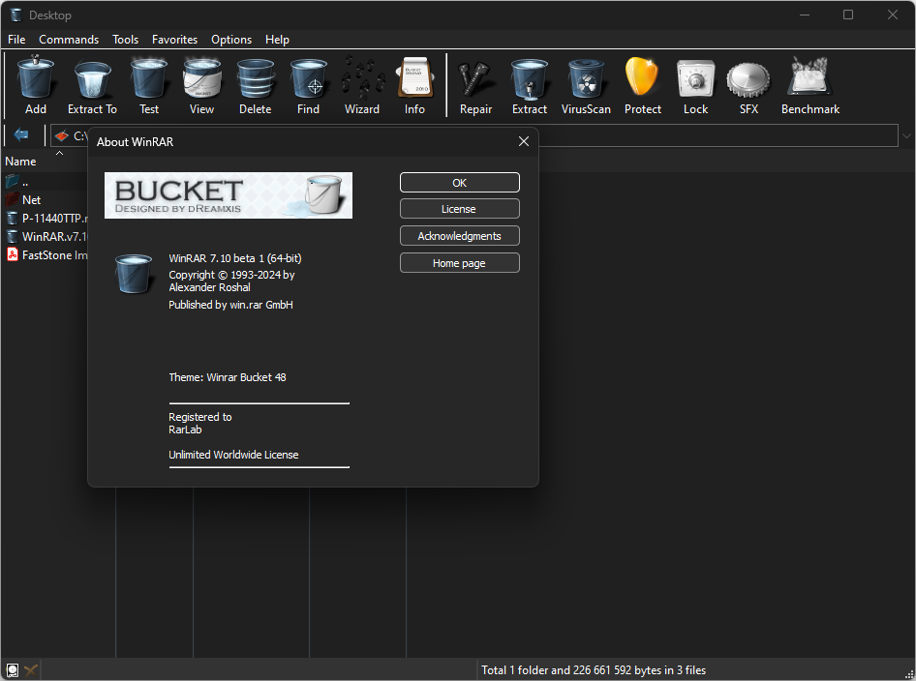Maximize the Desktop WinRAR window
Image resolution: width=916 pixels, height=681 pixels.
click(x=848, y=15)
